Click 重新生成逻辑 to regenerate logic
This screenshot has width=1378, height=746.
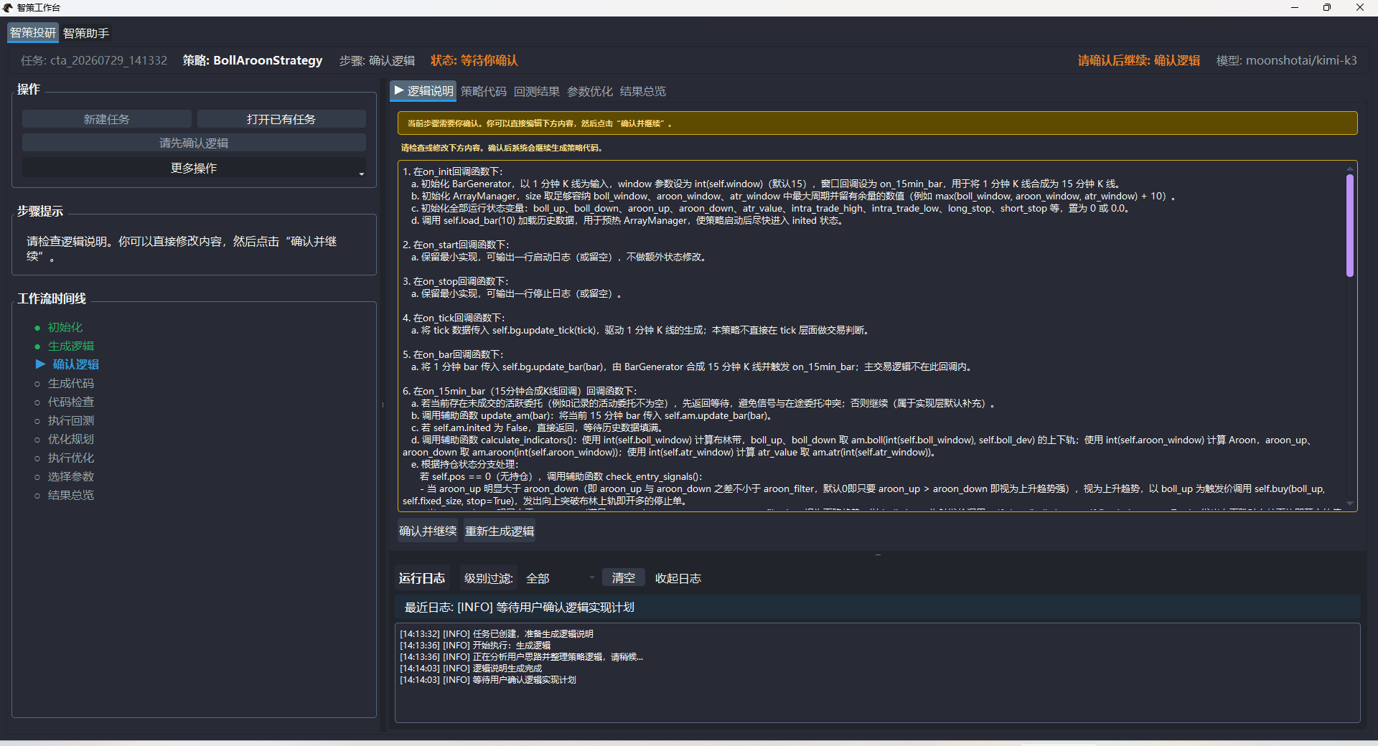coord(500,531)
